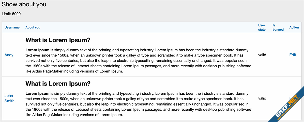Click the empty Is banned cell for Andy
This screenshot has width=304, height=122.
coord(278,55)
